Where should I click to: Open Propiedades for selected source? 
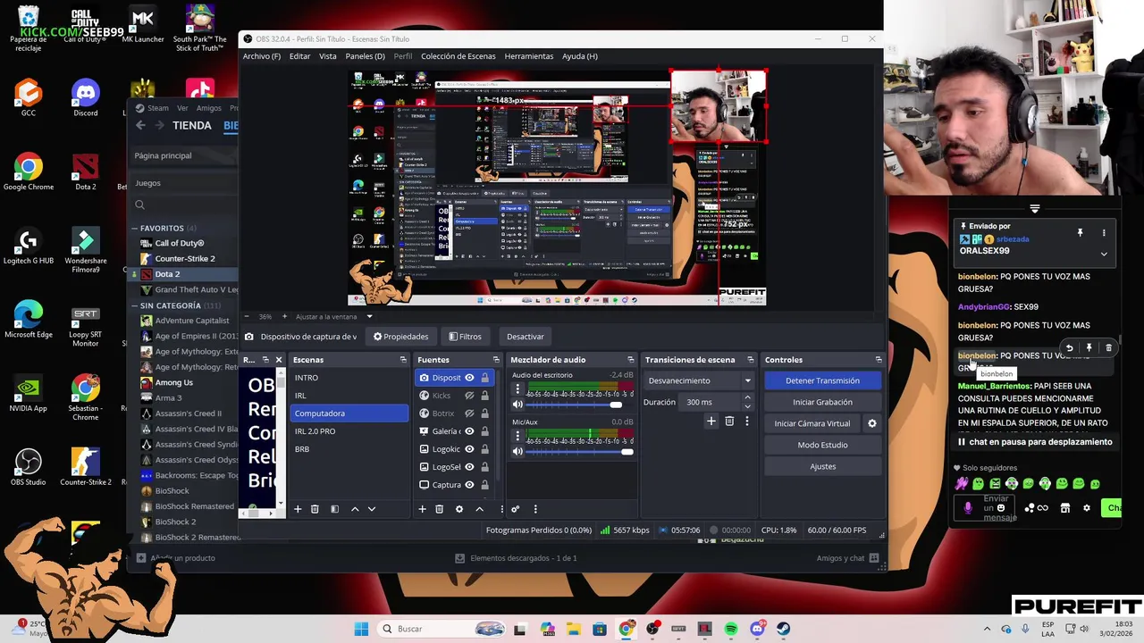[x=400, y=337]
